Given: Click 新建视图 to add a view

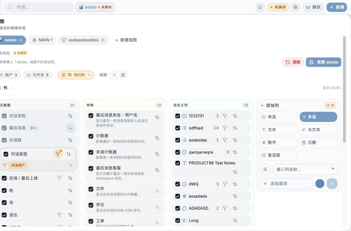Looking at the screenshot, I should pos(126,40).
